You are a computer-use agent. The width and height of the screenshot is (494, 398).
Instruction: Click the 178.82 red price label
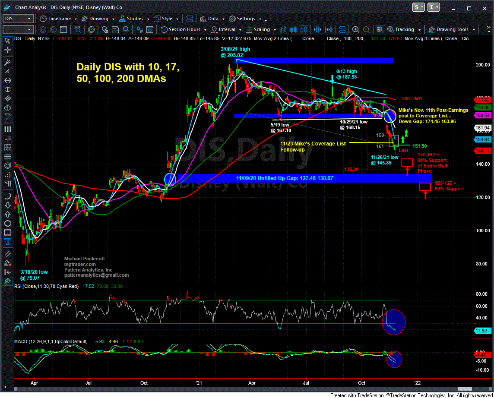click(x=483, y=100)
